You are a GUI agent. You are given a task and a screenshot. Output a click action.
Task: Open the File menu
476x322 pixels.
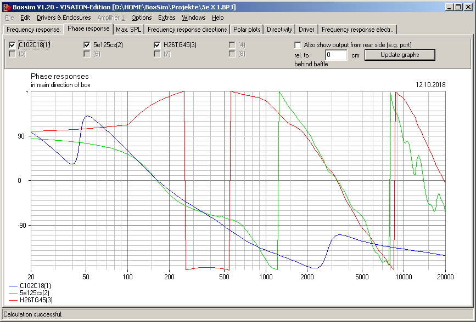coord(9,18)
